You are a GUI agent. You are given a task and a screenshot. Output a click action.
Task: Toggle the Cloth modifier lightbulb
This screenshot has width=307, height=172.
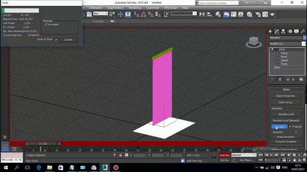pyautogui.click(x=272, y=49)
